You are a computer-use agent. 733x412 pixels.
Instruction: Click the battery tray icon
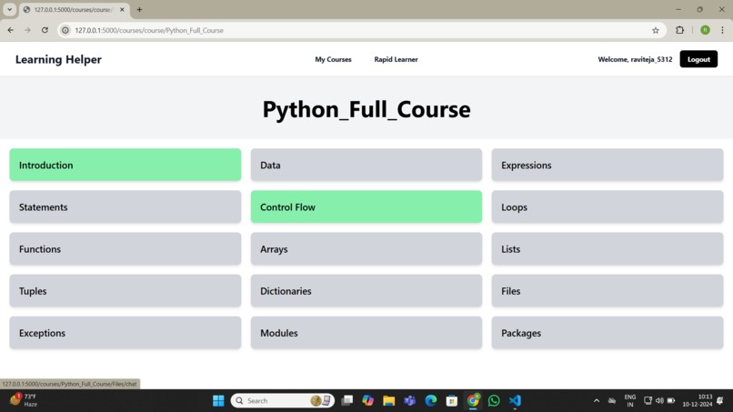tap(671, 401)
